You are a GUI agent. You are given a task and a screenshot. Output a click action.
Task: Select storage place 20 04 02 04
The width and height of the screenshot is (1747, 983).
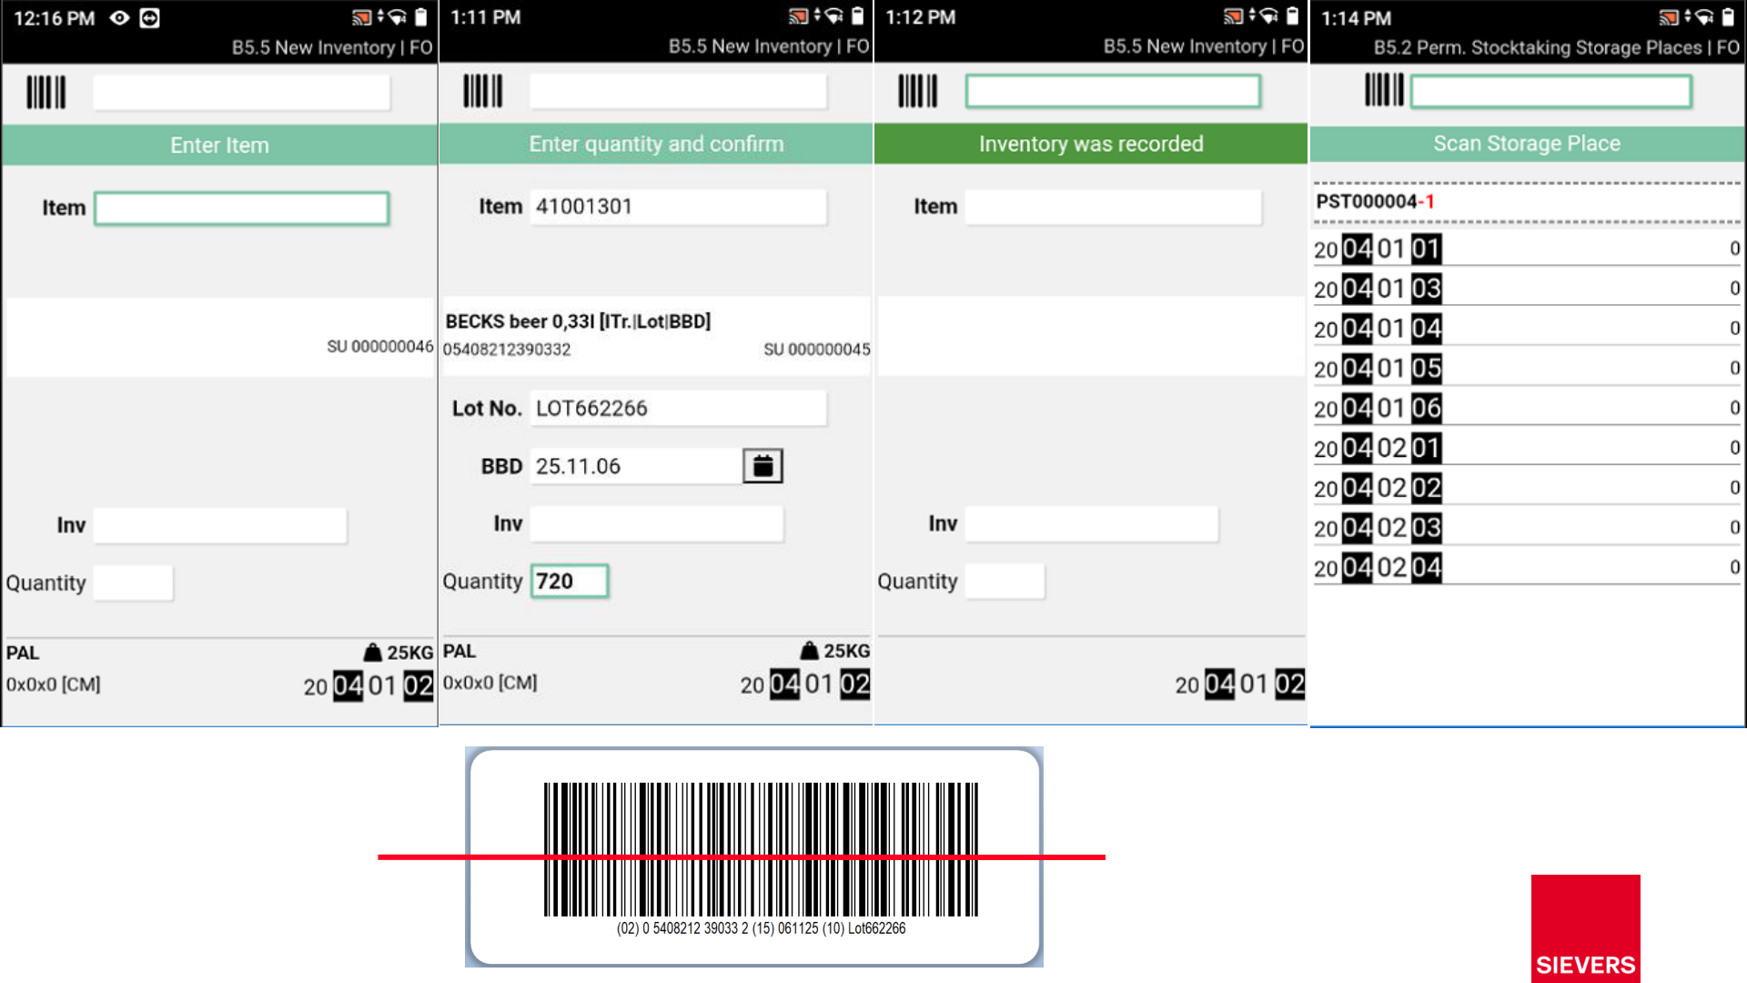tap(1527, 568)
